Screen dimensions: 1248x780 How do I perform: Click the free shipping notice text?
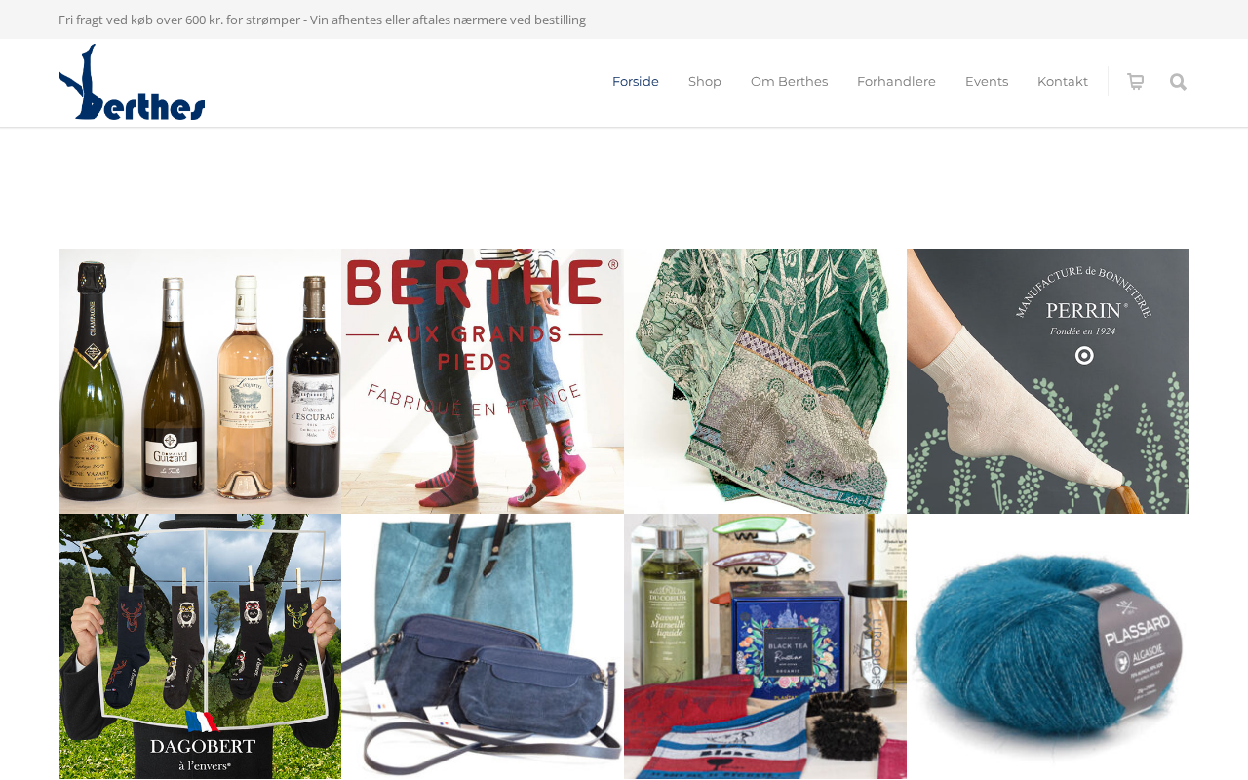(x=323, y=19)
